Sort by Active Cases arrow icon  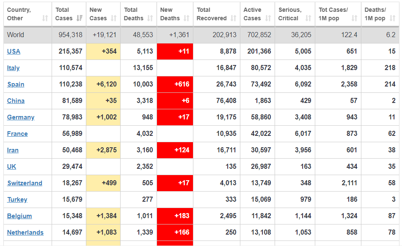tap(268, 18)
